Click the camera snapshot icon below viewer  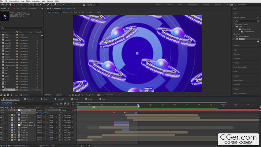(x=98, y=95)
